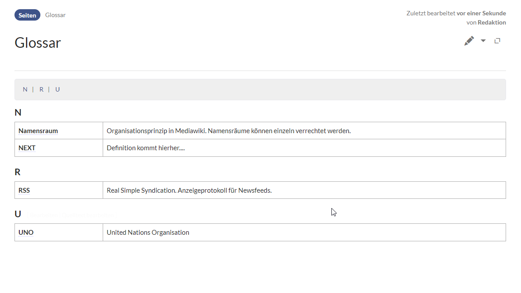The image size is (521, 293).
Task: Open the Redaktion user link
Action: tap(492, 22)
